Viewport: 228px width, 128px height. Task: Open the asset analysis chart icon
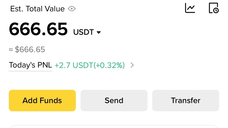(190, 8)
